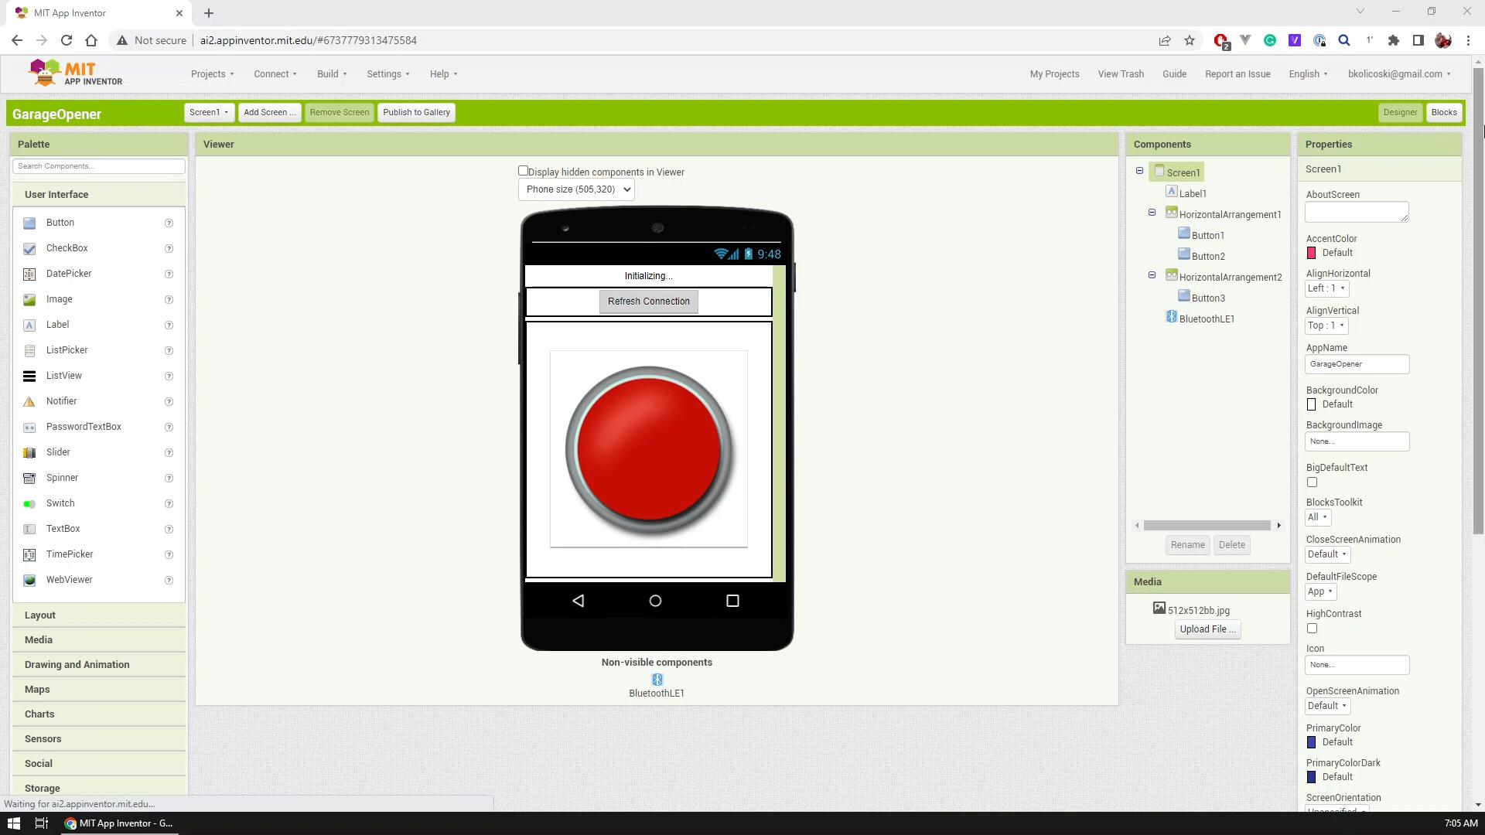Open the Screen1 screen selector dropdown
The width and height of the screenshot is (1485, 835).
(209, 113)
